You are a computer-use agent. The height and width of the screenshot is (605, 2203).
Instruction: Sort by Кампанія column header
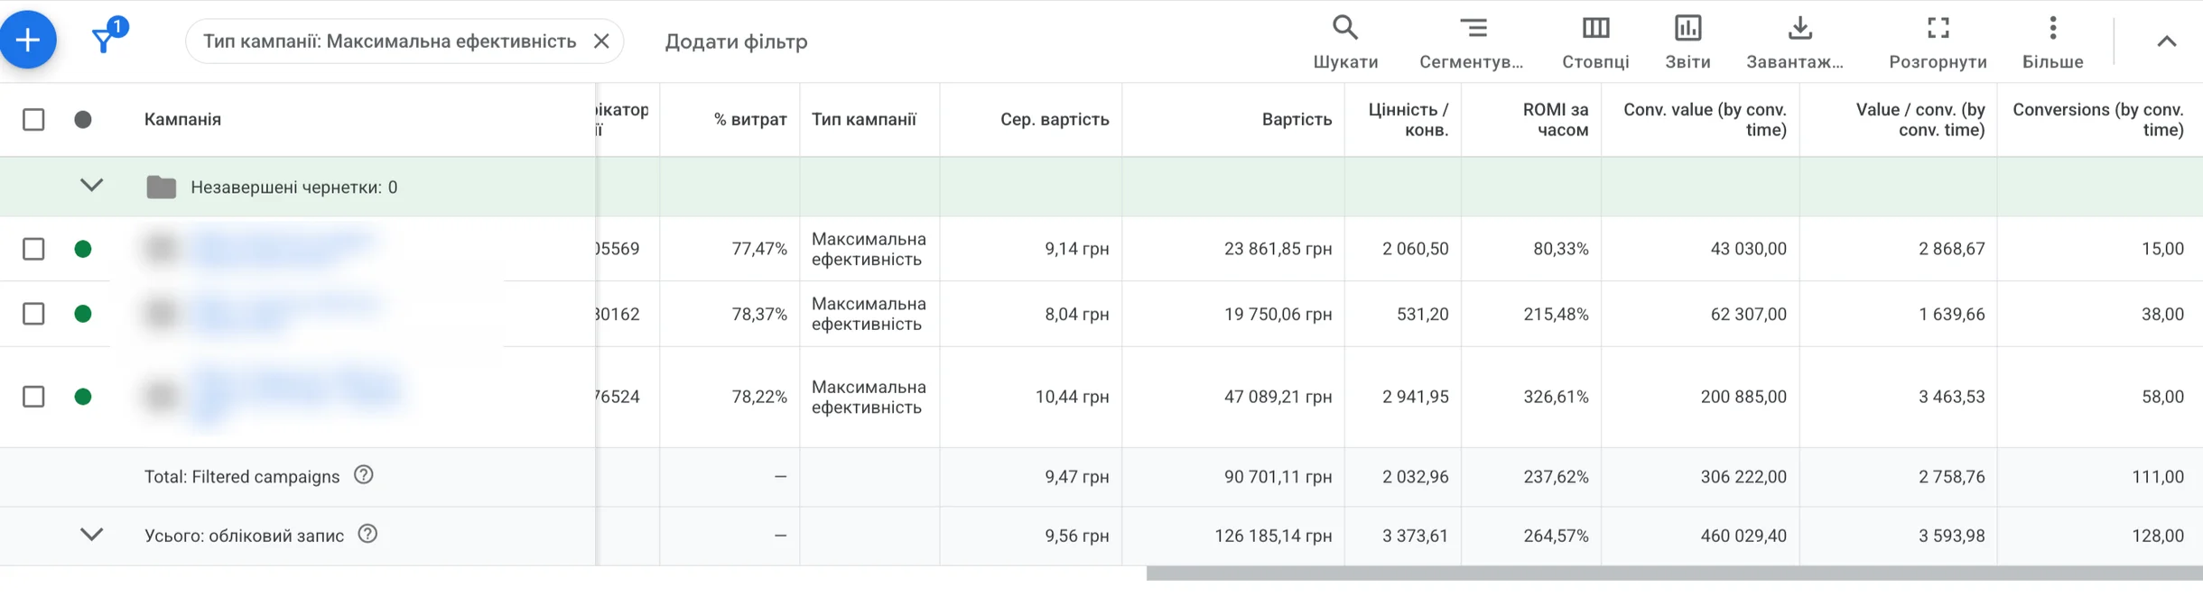(x=182, y=119)
